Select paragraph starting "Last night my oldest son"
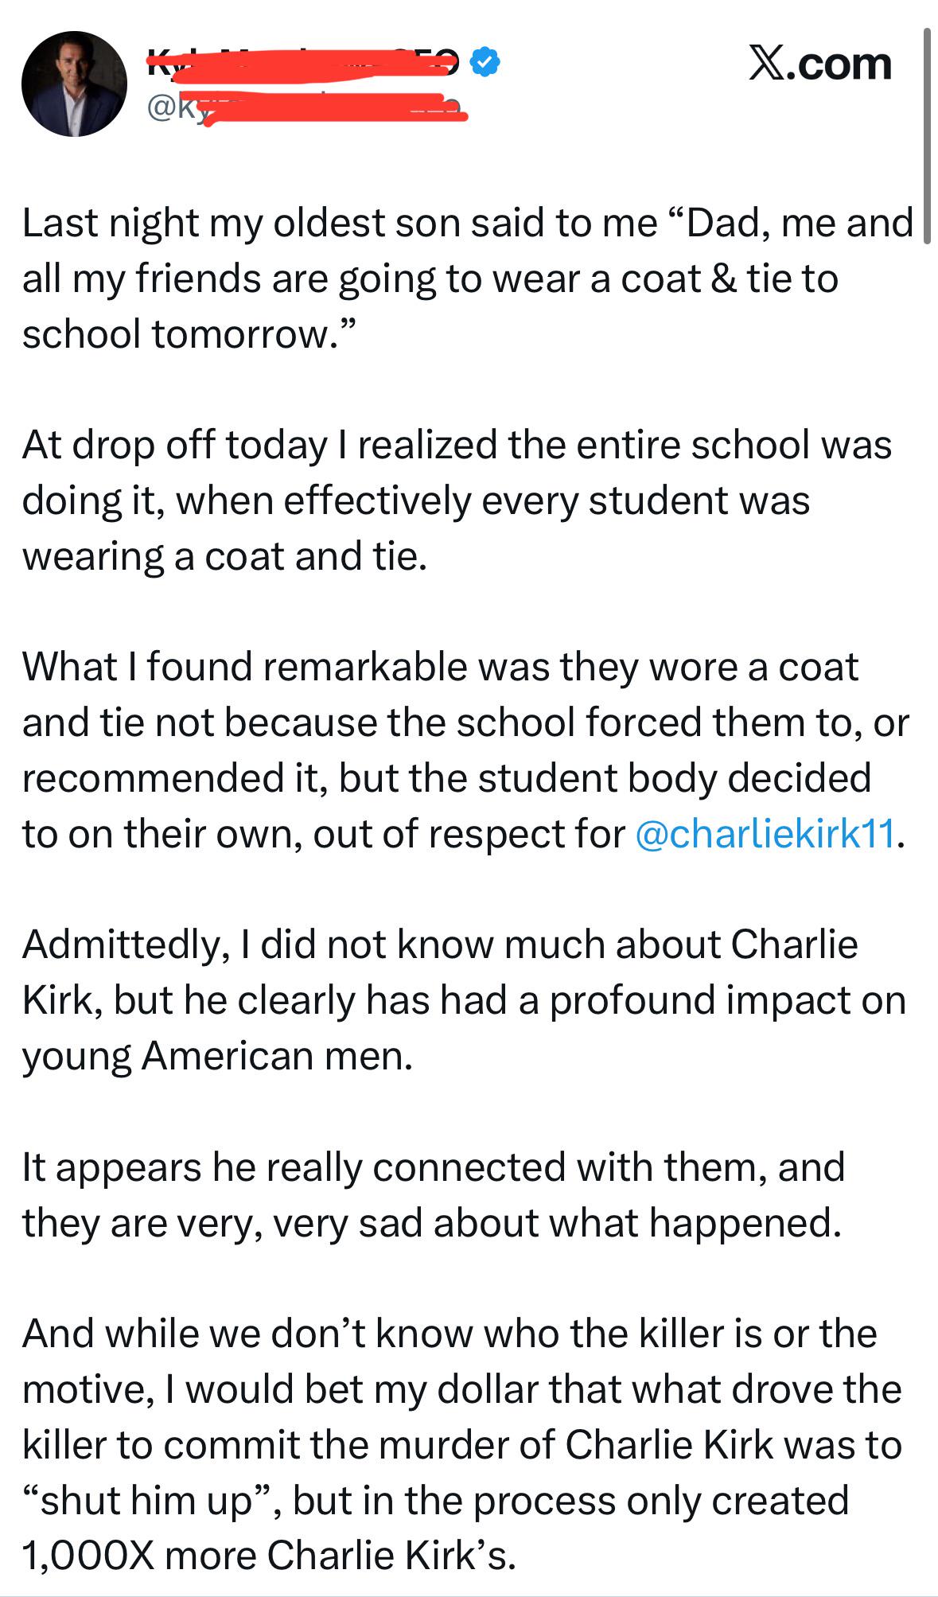This screenshot has width=938, height=1597. [468, 279]
